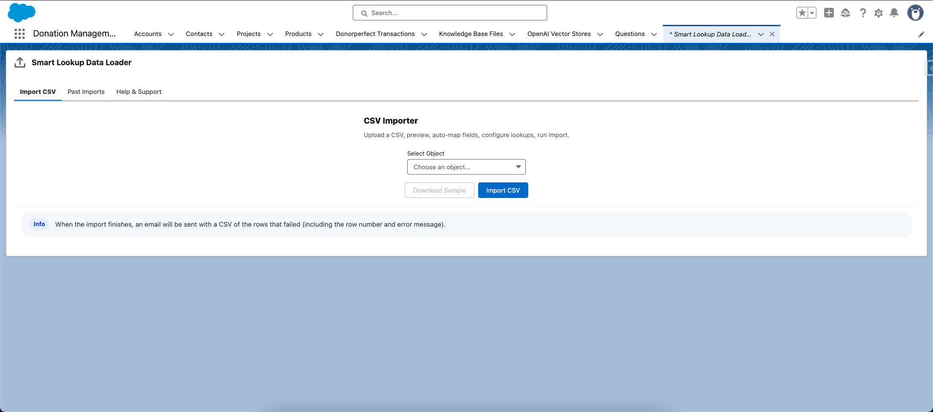Click the 'When the import finishes' info message
The height and width of the screenshot is (412, 933).
pos(250,224)
